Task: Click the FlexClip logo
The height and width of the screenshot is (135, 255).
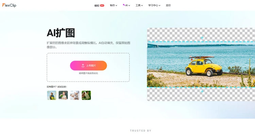Action: click(9, 5)
